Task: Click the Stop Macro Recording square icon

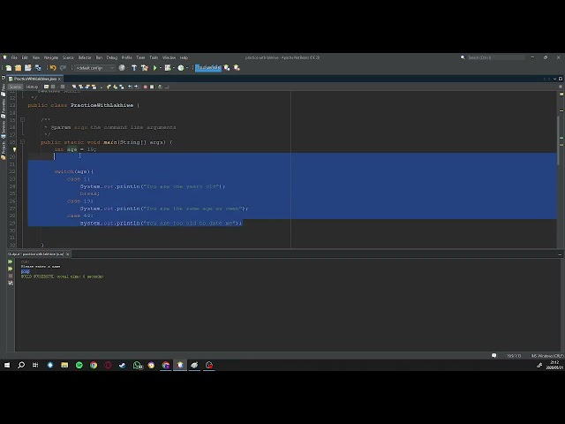Action: pyautogui.click(x=152, y=87)
